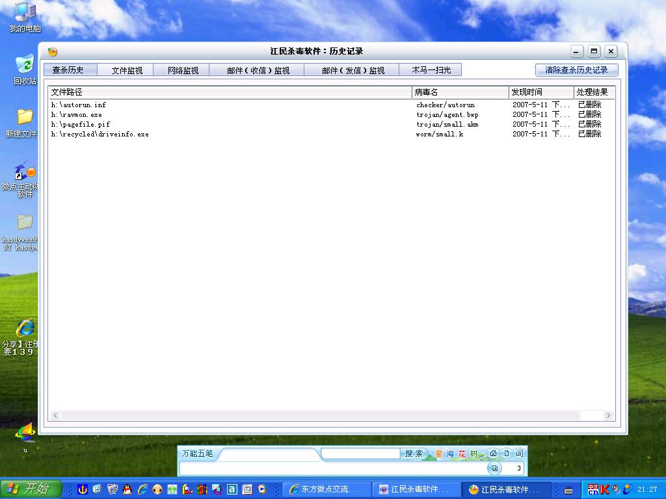
Task: Sort by the 处理结果 column header
Action: [x=594, y=92]
